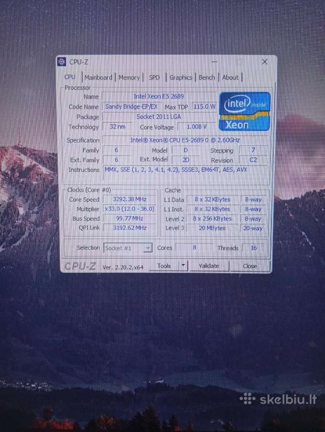Click the Ext. Model value 2D

click(186, 160)
